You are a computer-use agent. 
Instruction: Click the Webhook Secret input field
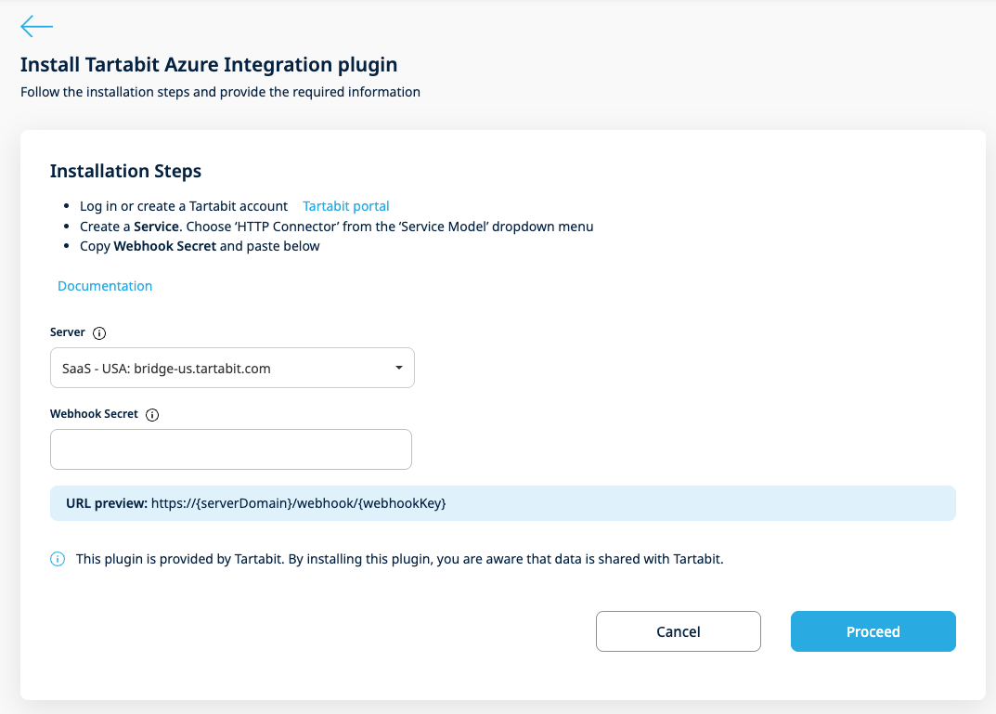230,449
